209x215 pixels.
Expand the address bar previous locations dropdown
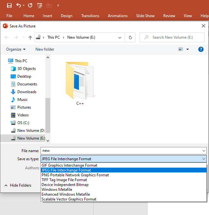tap(120, 38)
